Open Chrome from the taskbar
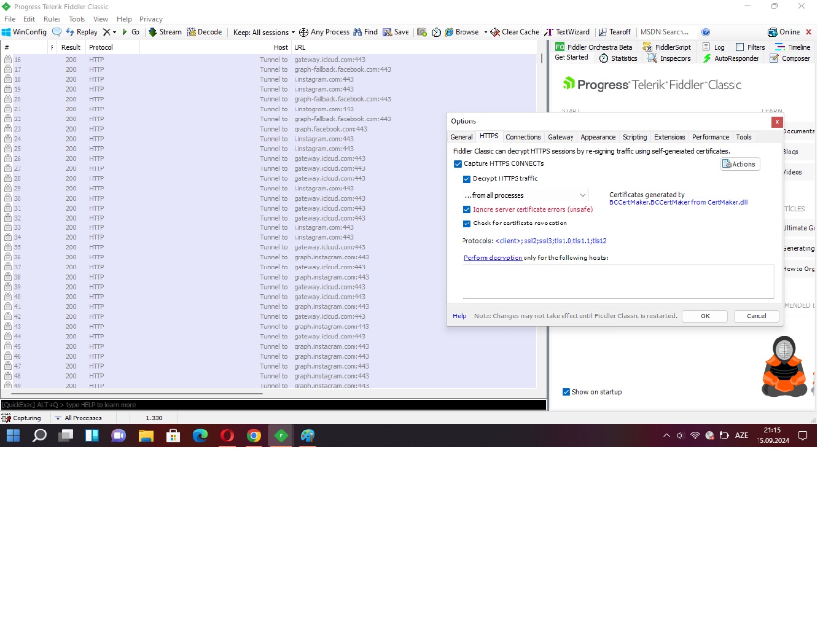Screen dimensions: 839x629 tap(254, 436)
